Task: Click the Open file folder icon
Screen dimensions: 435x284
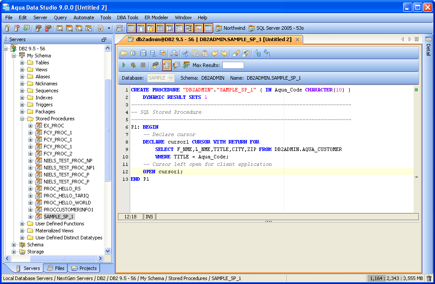Action: click(x=124, y=53)
